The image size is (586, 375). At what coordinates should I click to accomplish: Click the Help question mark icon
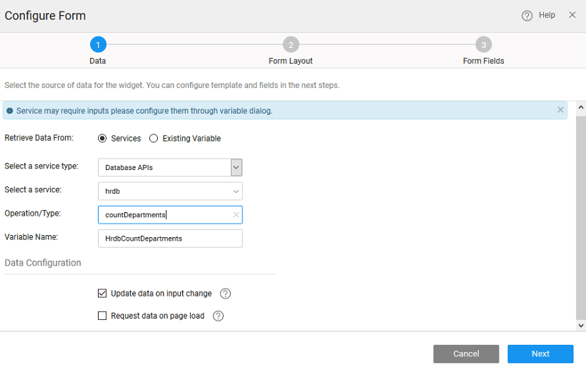(527, 16)
